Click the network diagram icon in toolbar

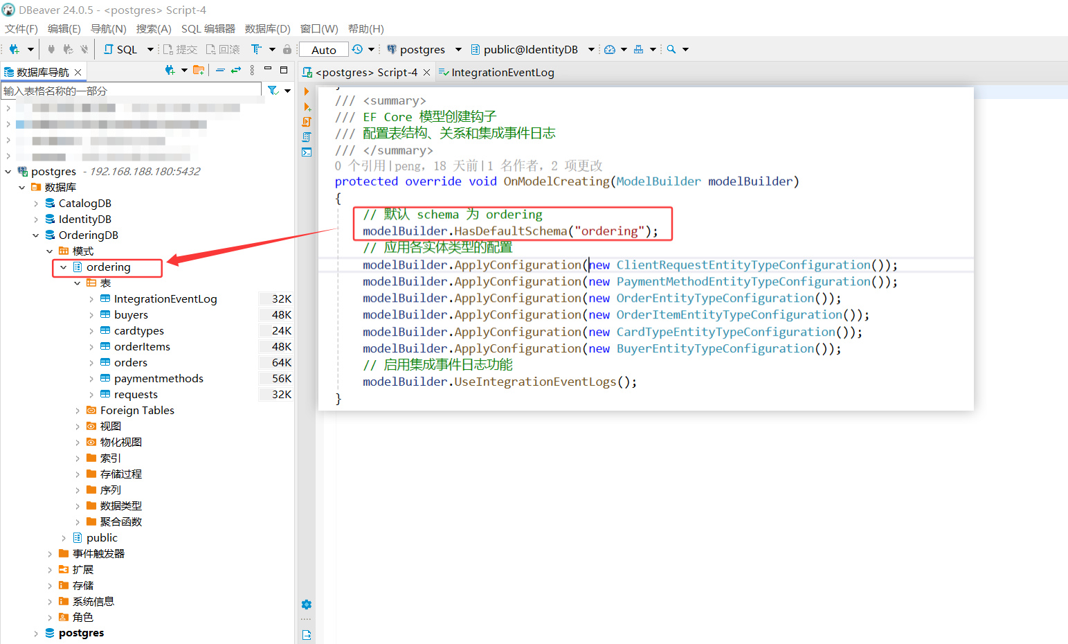[x=639, y=49]
